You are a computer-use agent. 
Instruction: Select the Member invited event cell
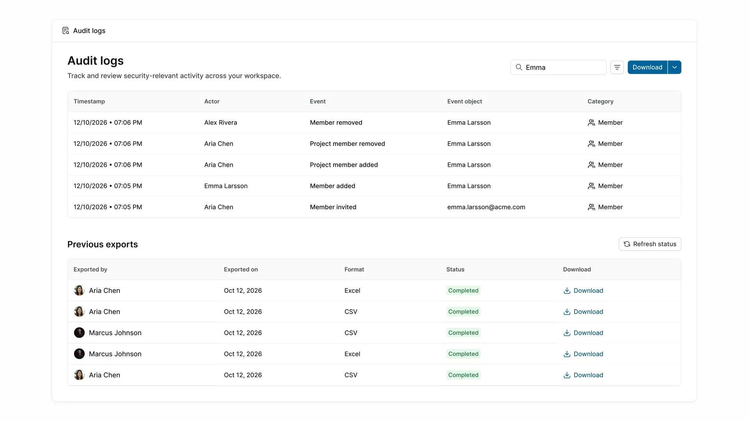(x=333, y=207)
